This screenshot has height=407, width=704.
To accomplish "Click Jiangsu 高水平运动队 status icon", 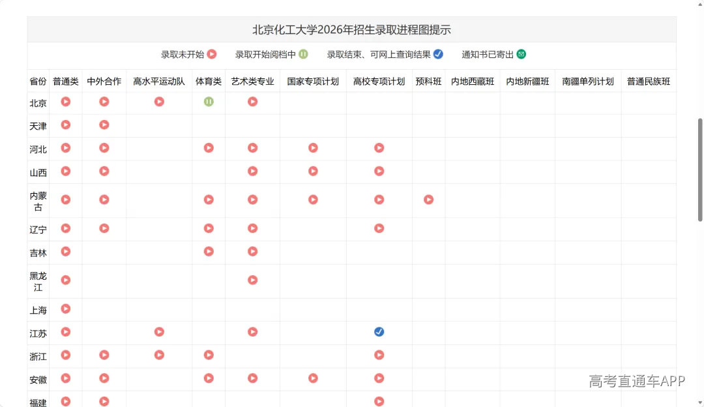I will coord(159,332).
